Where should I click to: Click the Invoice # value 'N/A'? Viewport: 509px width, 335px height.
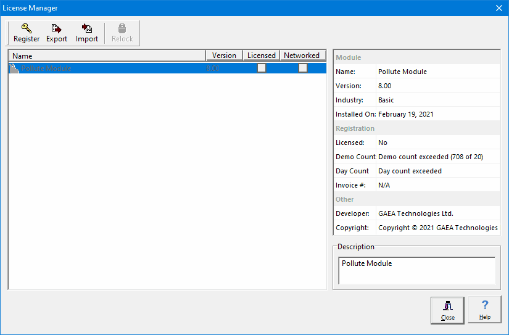pos(384,185)
